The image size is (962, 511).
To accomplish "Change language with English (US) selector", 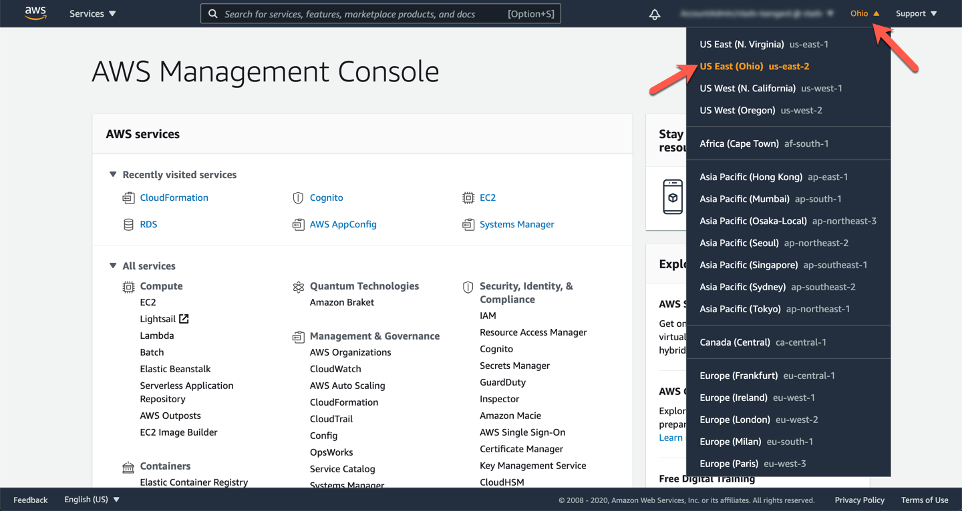I will [92, 500].
